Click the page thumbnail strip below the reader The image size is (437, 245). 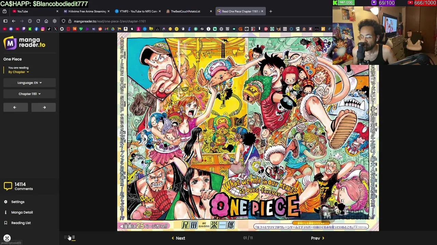(70, 237)
